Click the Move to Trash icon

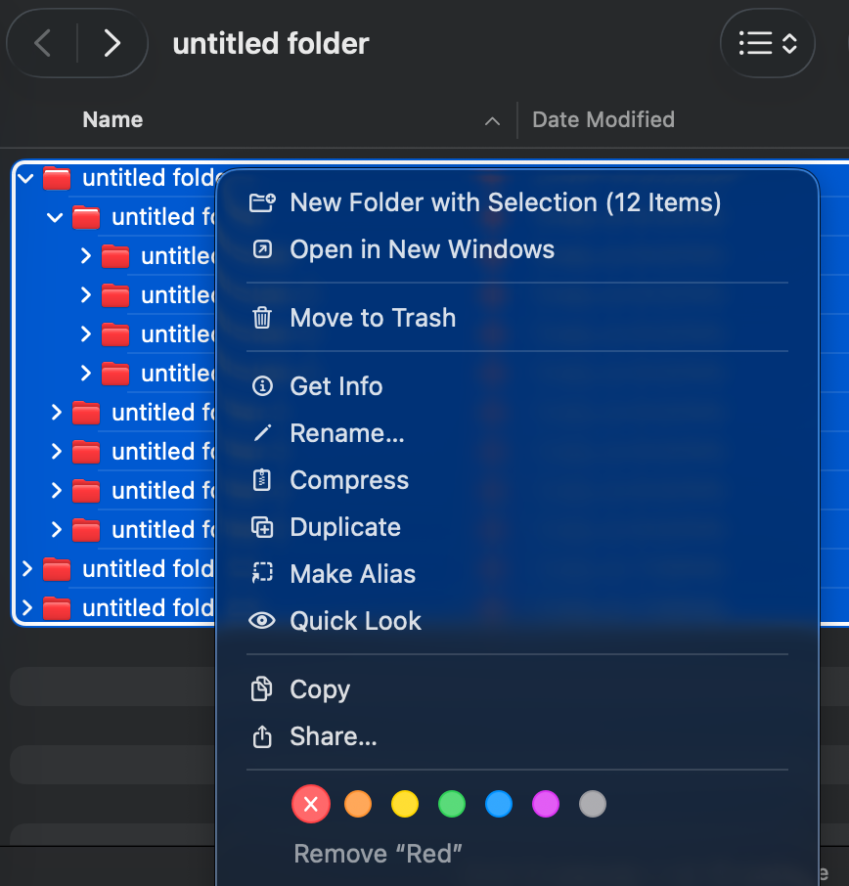tap(262, 318)
